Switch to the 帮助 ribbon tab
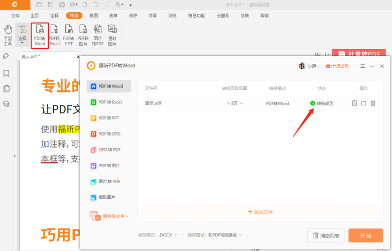This screenshot has height=251, width=392. pos(265,16)
